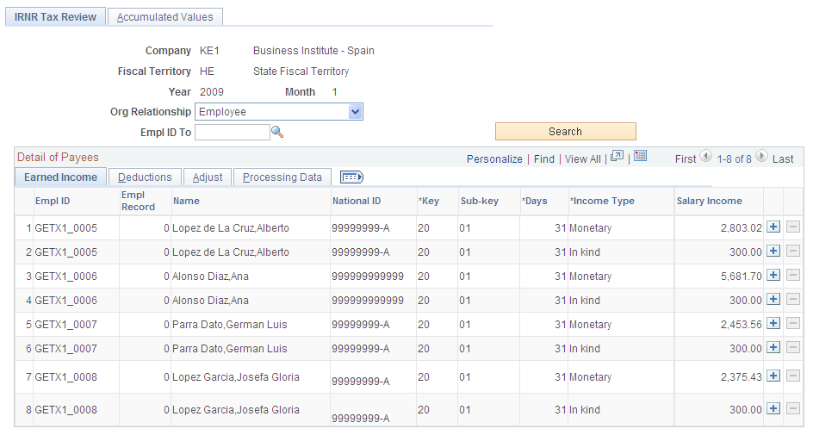Add row after row 7 Monetary 2,375.43
This screenshot has height=435, width=813.
773,376
